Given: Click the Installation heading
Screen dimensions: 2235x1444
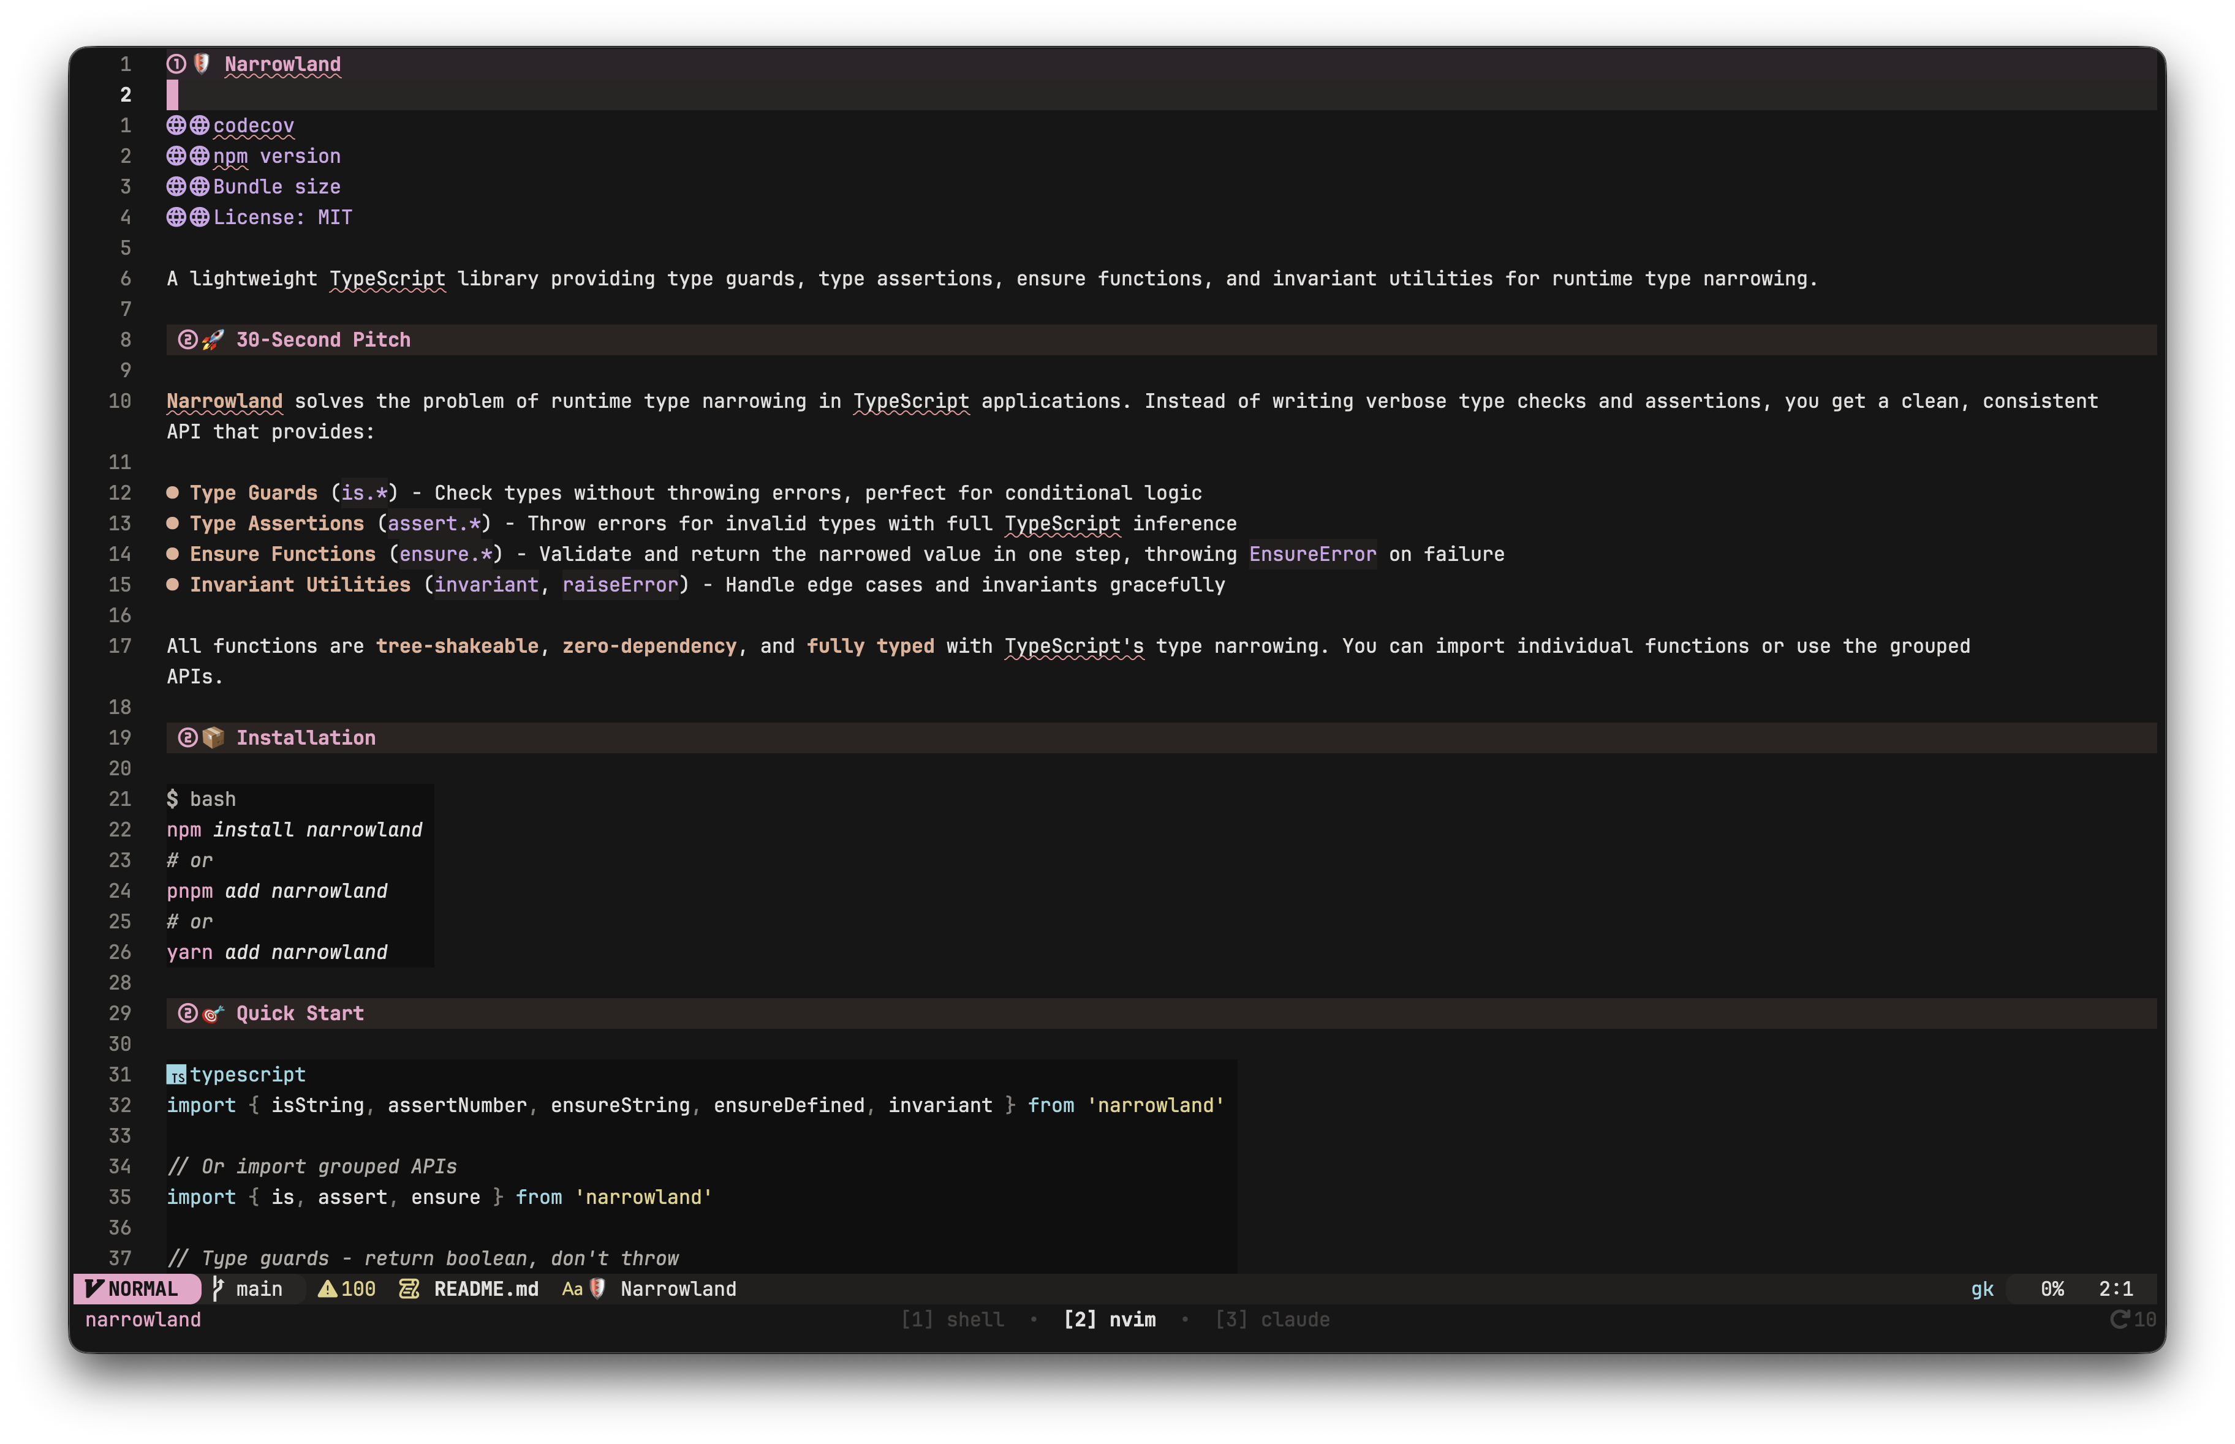Looking at the screenshot, I should [306, 738].
